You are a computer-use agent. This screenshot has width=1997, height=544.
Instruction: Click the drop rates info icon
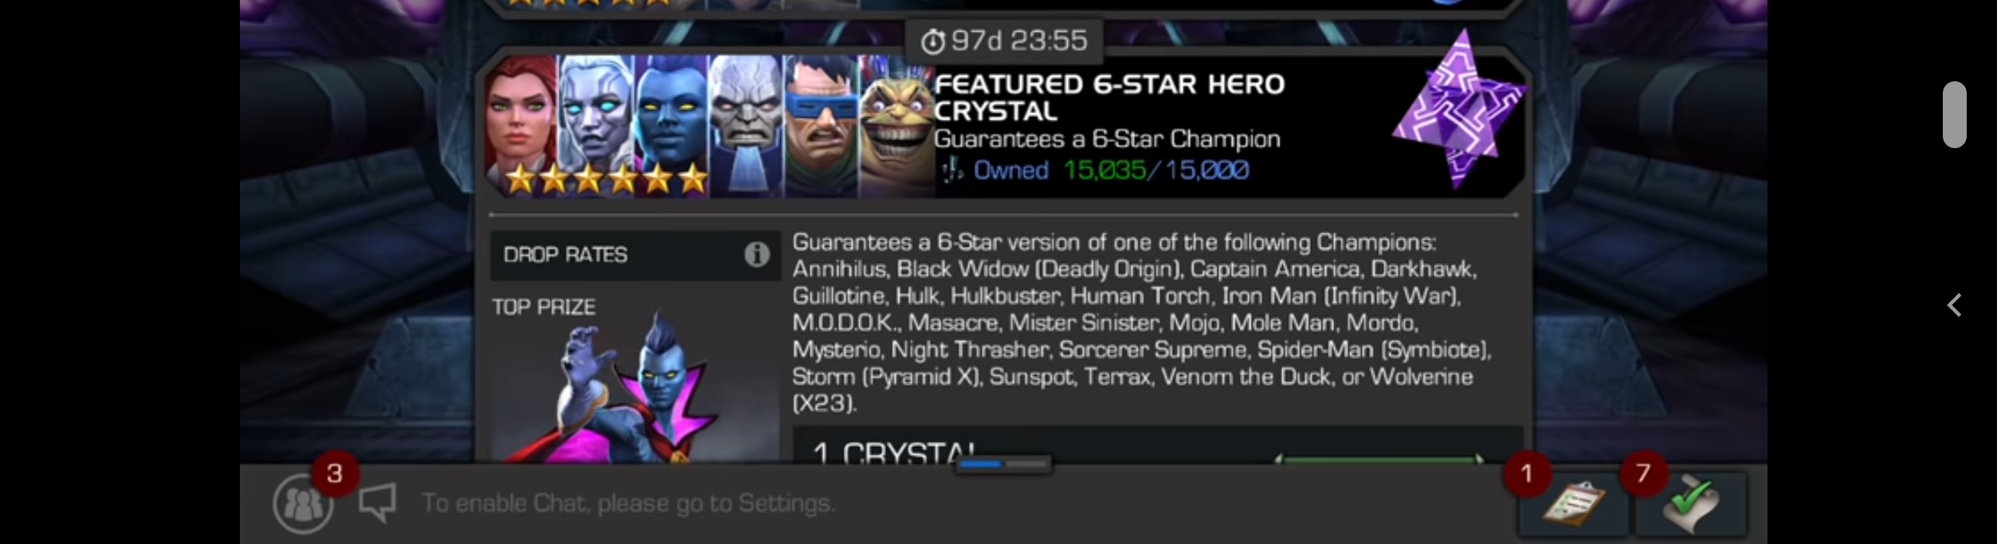(756, 255)
